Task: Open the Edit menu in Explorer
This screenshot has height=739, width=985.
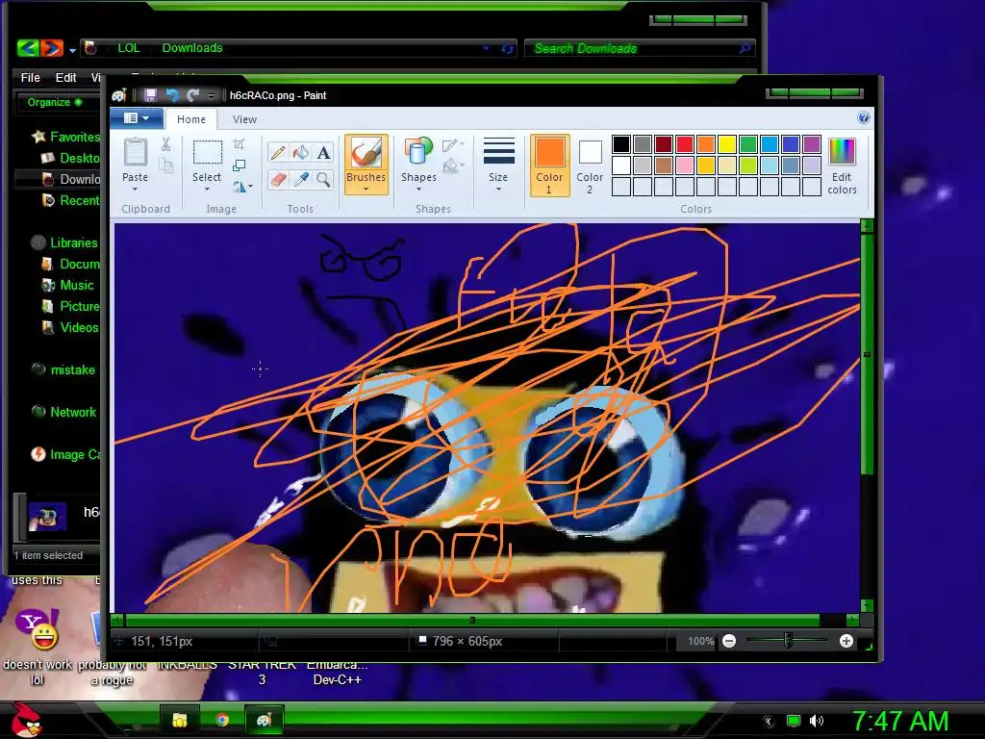Action: pyautogui.click(x=65, y=77)
